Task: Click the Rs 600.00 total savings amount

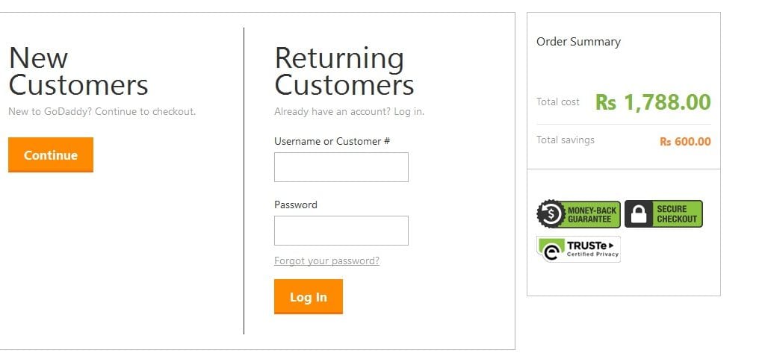Action: tap(685, 142)
